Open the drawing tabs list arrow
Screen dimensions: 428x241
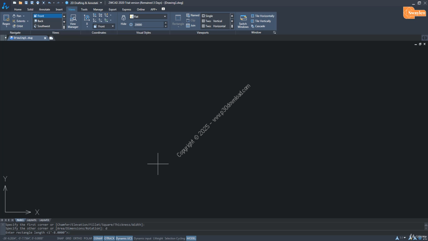(x=5, y=38)
